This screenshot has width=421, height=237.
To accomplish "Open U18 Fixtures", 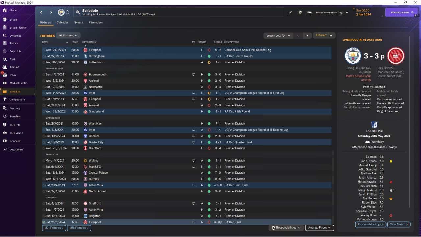I will tap(79, 228).
